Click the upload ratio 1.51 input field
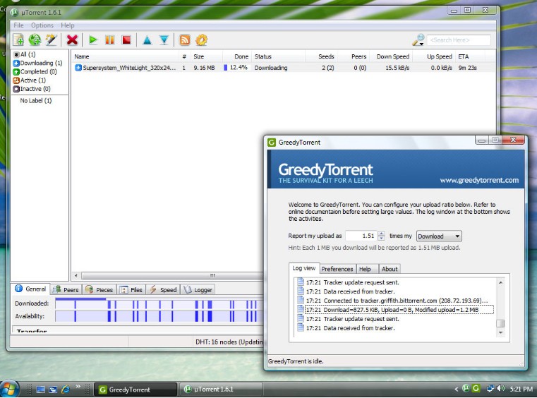Viewport: 537px width, 398px height. (x=361, y=236)
